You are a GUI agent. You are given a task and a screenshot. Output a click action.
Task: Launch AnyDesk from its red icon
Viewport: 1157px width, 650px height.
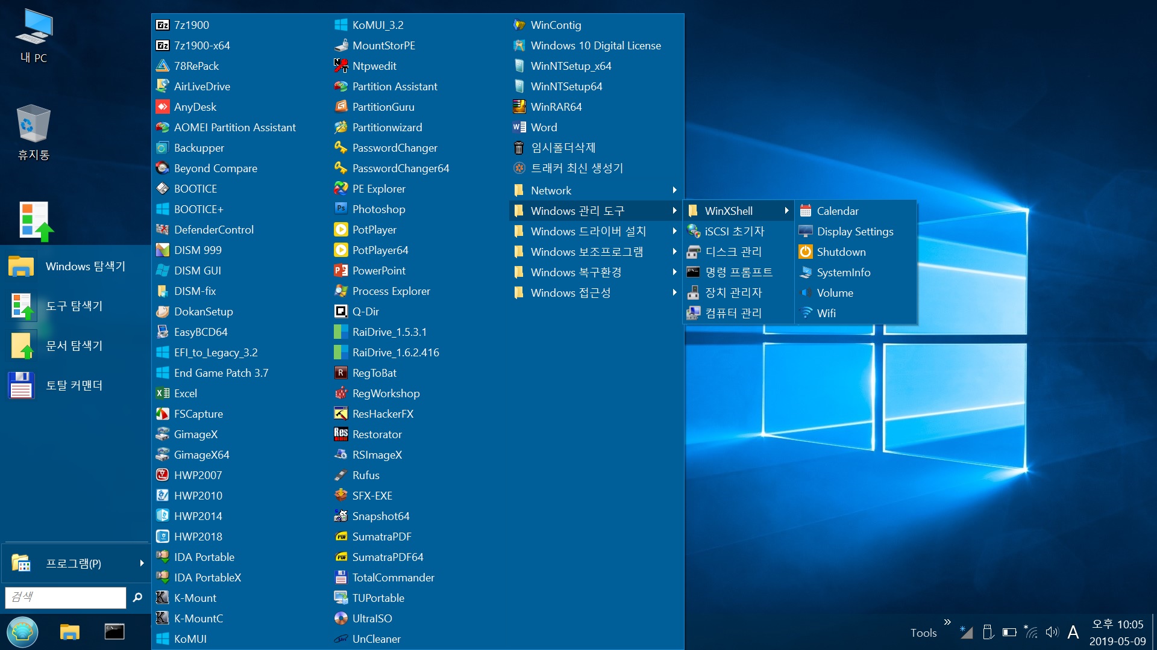click(x=163, y=107)
